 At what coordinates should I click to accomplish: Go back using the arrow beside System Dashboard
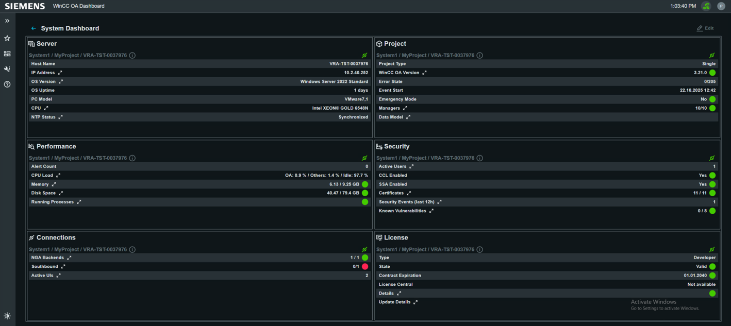pyautogui.click(x=34, y=28)
